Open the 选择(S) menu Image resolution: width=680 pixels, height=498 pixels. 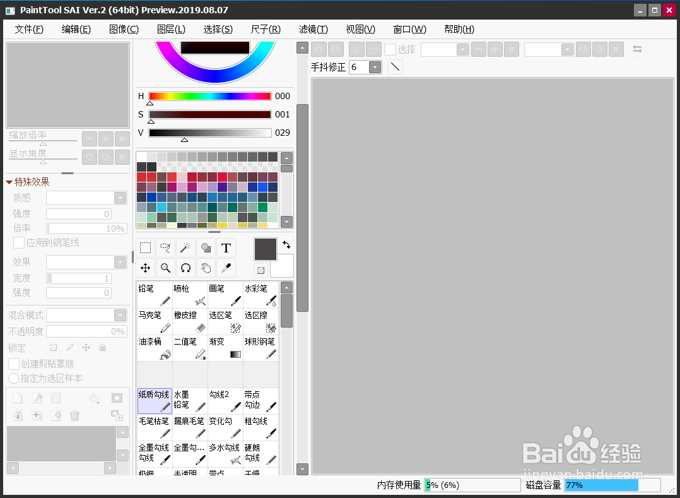coord(218,29)
